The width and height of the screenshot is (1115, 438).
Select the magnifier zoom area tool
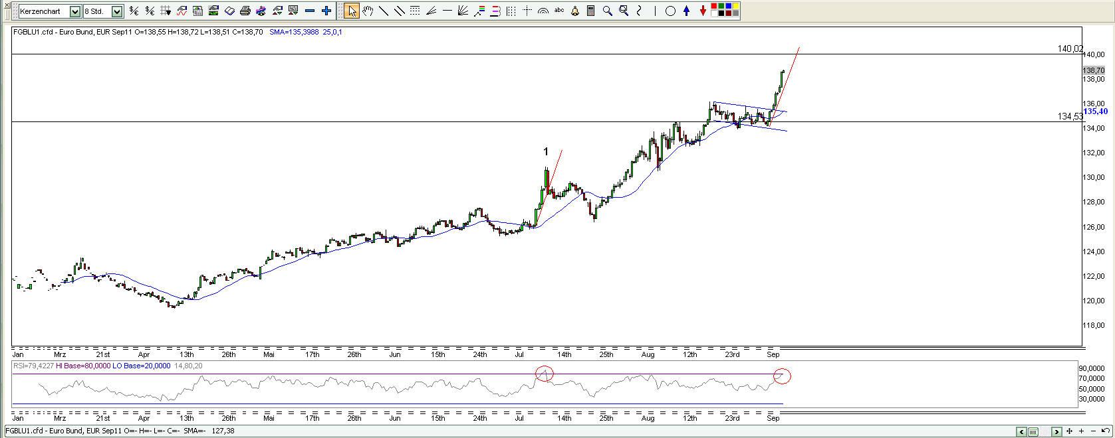point(623,11)
